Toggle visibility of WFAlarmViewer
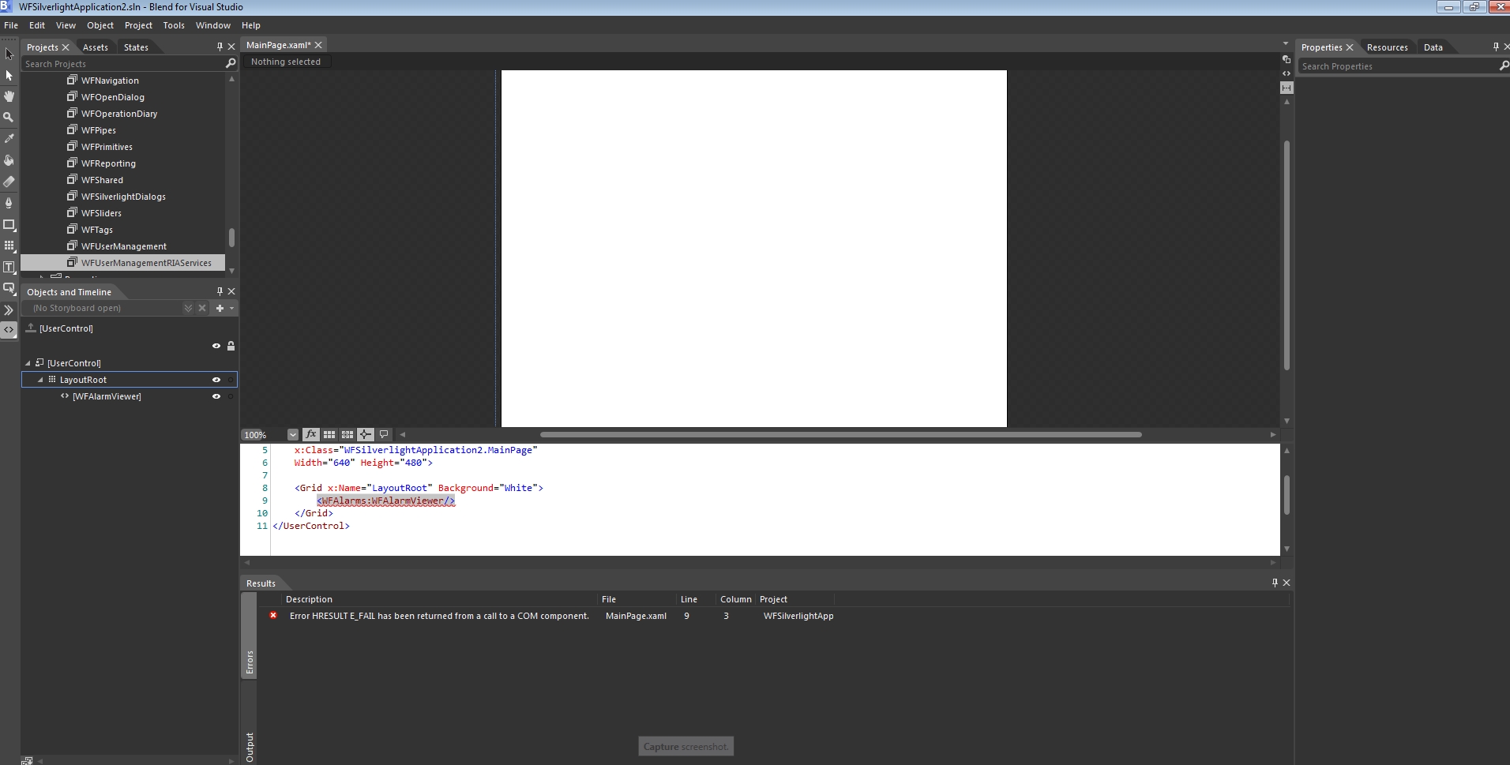Image resolution: width=1510 pixels, height=765 pixels. click(215, 396)
